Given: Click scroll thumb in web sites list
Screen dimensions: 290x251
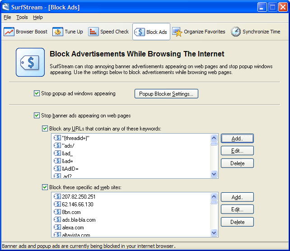Looking at the screenshot, I should (214, 202).
